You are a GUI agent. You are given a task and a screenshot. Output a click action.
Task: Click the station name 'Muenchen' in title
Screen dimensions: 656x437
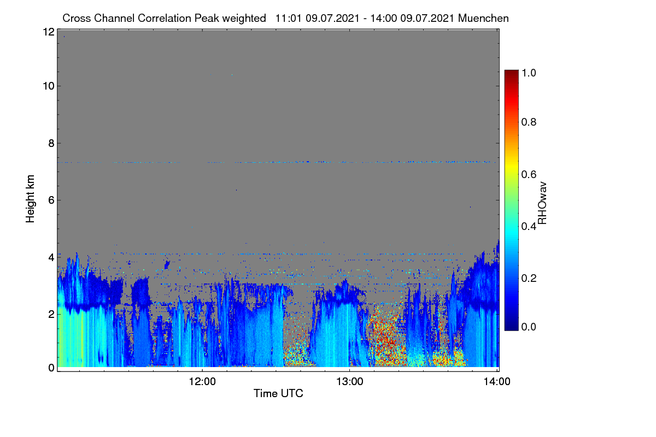(x=484, y=18)
